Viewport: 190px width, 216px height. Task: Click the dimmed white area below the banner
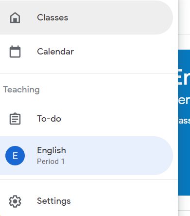184,206
